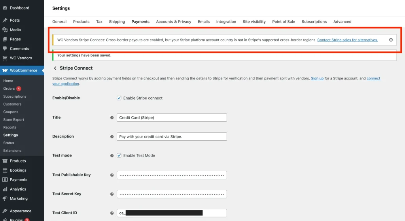The image size is (405, 221).
Task: Switch to Subscriptions settings tab
Action: coord(314,22)
